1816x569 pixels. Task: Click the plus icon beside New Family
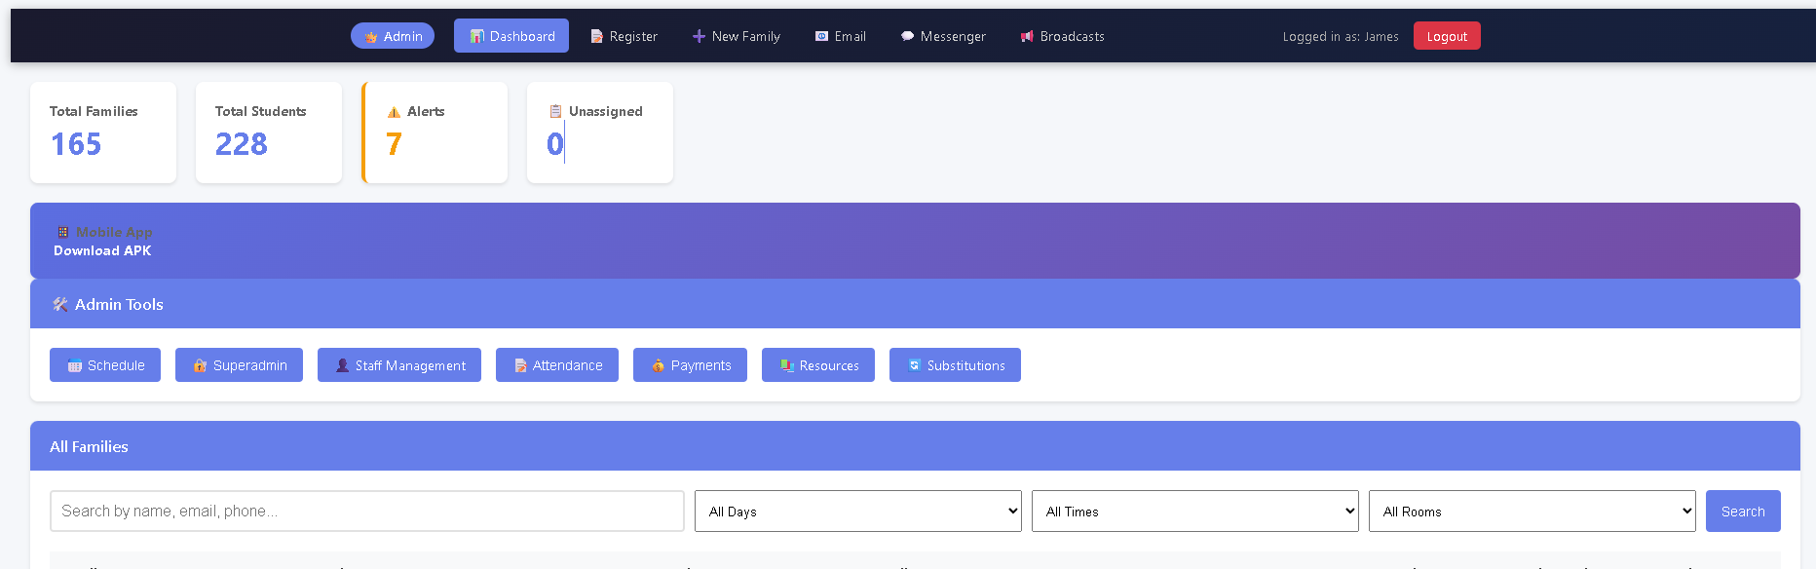(699, 36)
